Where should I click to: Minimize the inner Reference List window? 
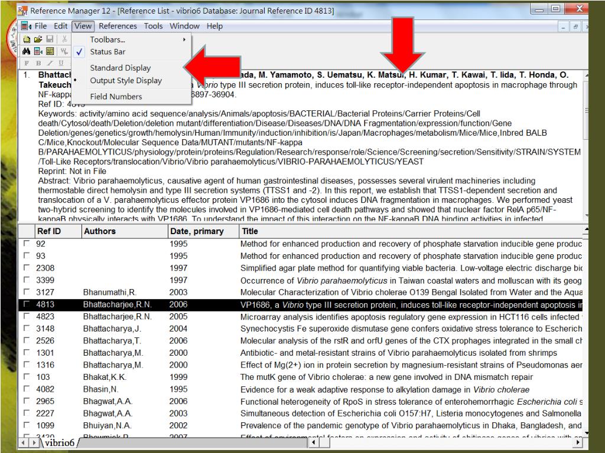[563, 27]
